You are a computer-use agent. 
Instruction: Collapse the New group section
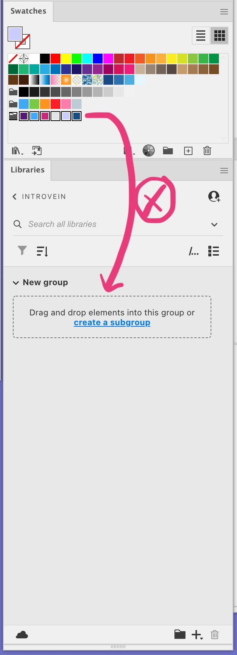pyautogui.click(x=16, y=283)
